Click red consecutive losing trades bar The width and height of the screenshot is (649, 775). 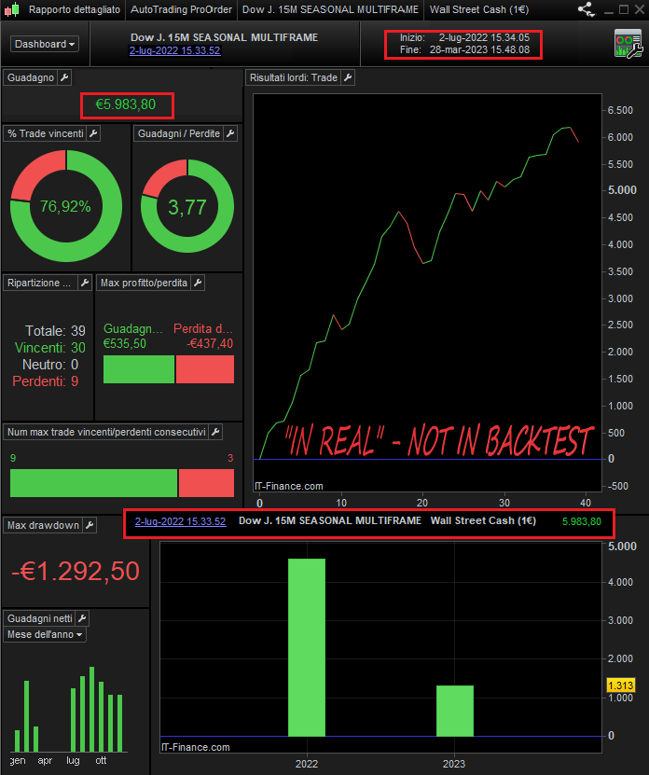pyautogui.click(x=207, y=483)
